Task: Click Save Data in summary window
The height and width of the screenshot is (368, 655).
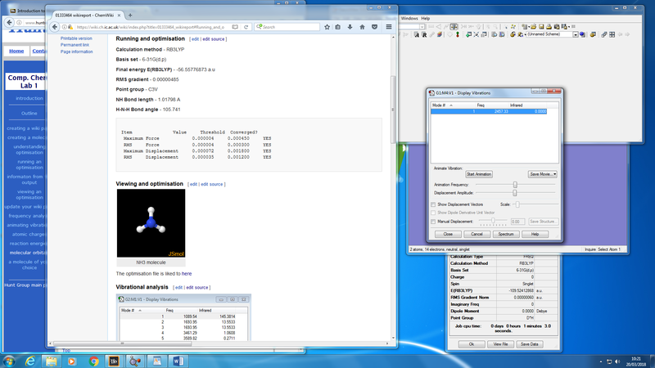Action: 529,344
